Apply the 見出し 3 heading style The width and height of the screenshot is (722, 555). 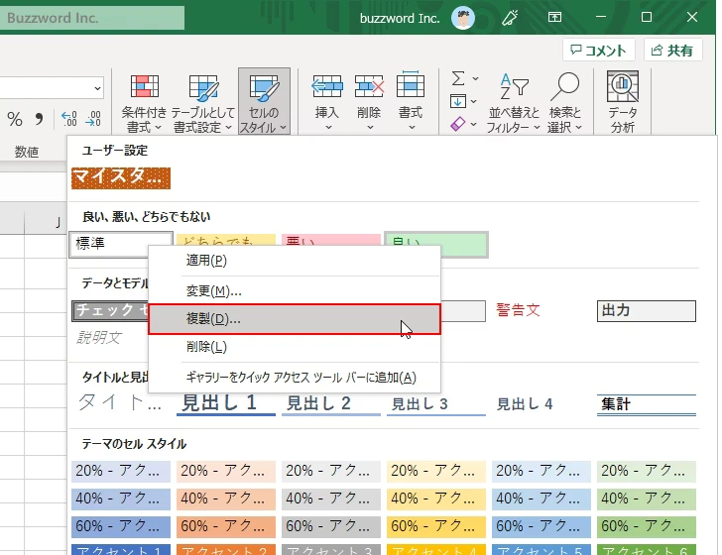pyautogui.click(x=436, y=404)
